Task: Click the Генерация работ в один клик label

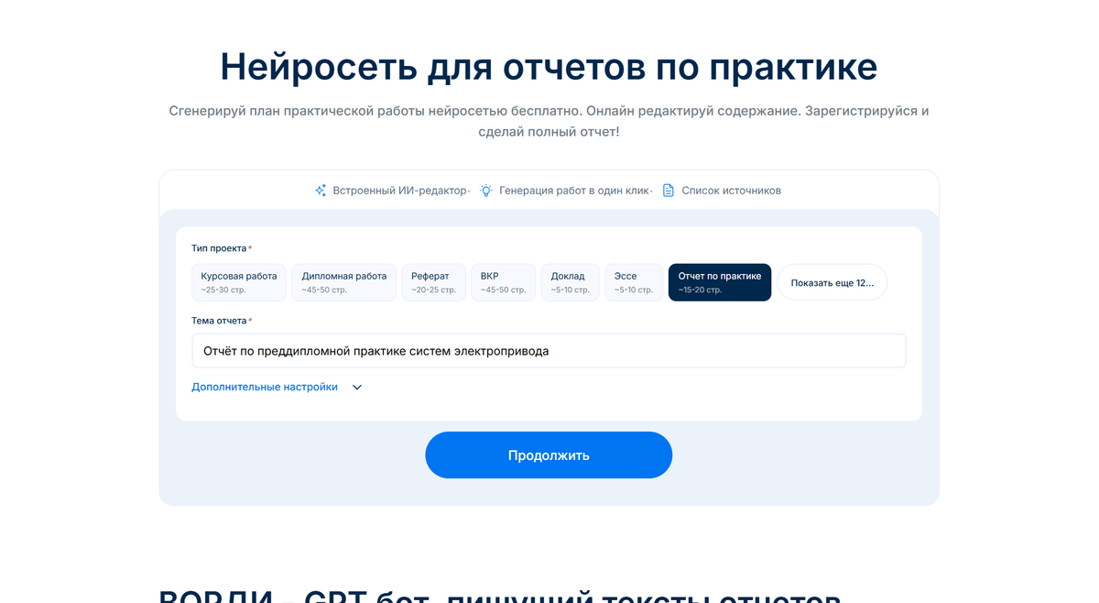Action: pos(573,190)
